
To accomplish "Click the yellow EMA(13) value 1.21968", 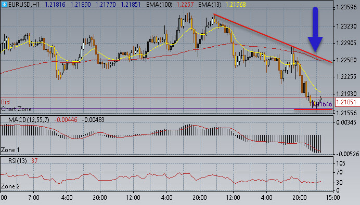I will tap(236, 5).
